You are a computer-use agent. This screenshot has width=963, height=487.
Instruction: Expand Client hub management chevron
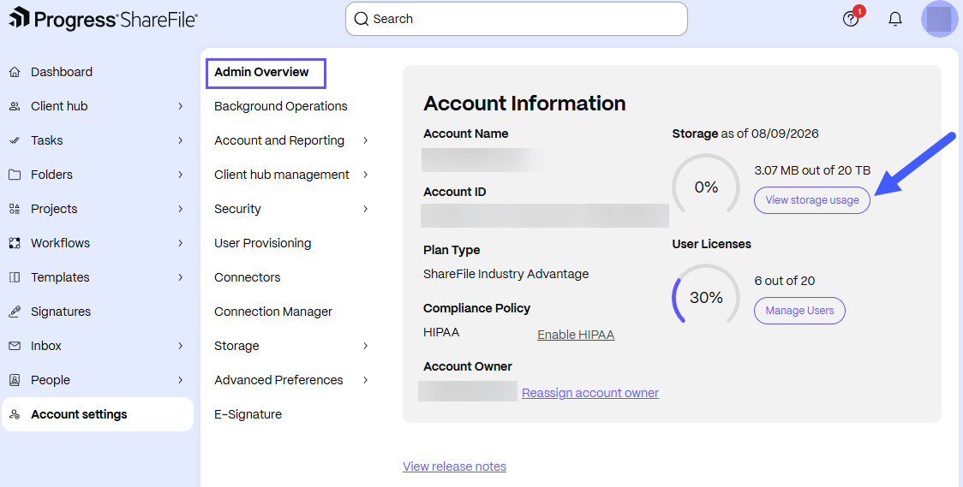tap(366, 175)
